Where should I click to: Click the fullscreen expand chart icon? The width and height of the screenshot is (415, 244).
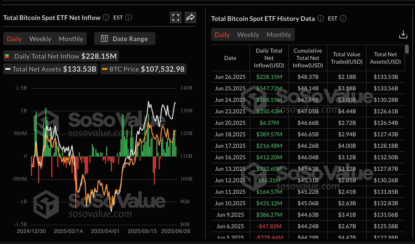(176, 18)
